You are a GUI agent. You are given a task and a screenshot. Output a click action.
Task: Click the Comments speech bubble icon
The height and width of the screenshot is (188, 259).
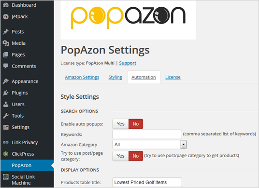tap(6, 66)
